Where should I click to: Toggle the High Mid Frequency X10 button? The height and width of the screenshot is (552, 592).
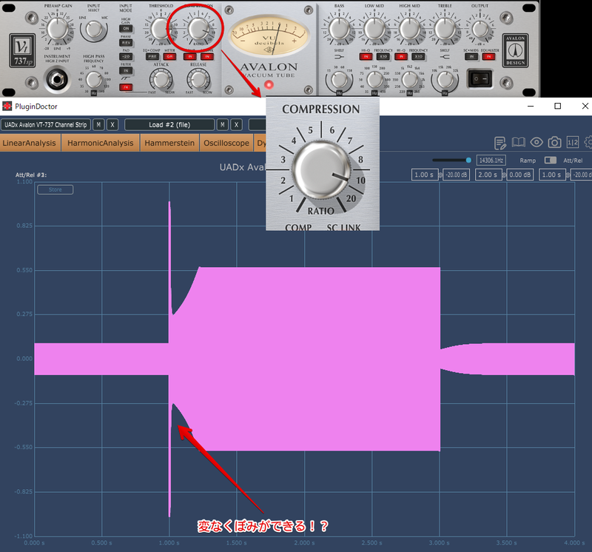pos(418,57)
